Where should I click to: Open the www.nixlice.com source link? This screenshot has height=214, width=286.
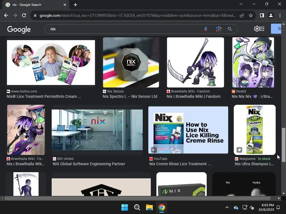(x=24, y=91)
